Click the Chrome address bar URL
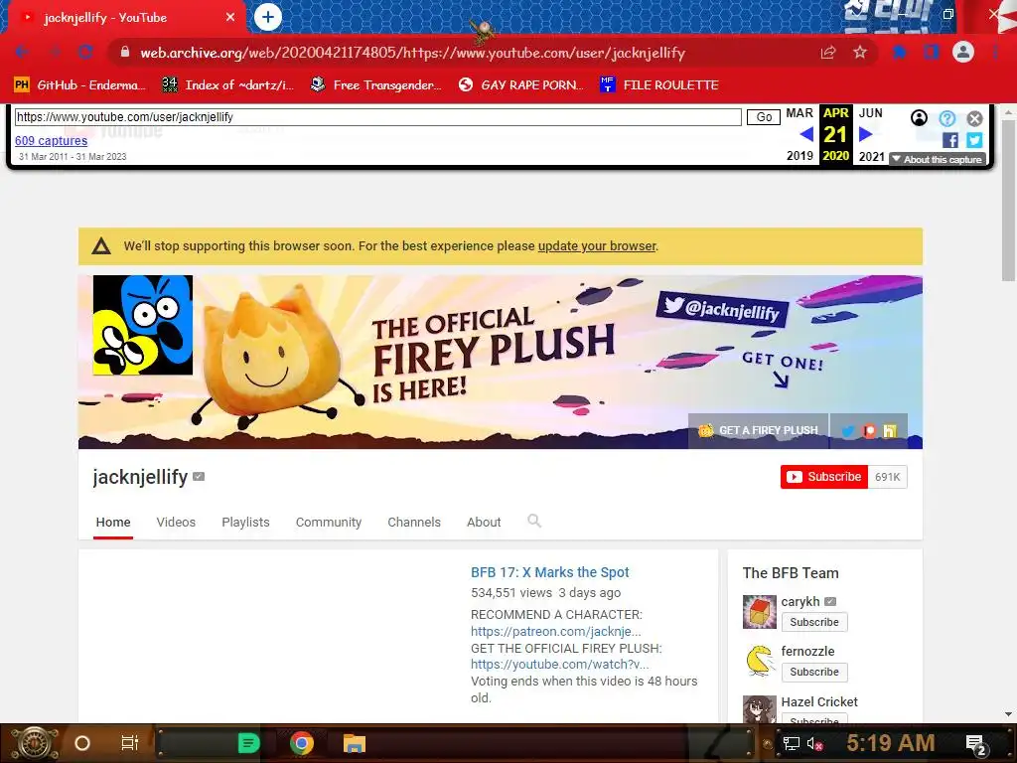The image size is (1017, 763). 412,53
